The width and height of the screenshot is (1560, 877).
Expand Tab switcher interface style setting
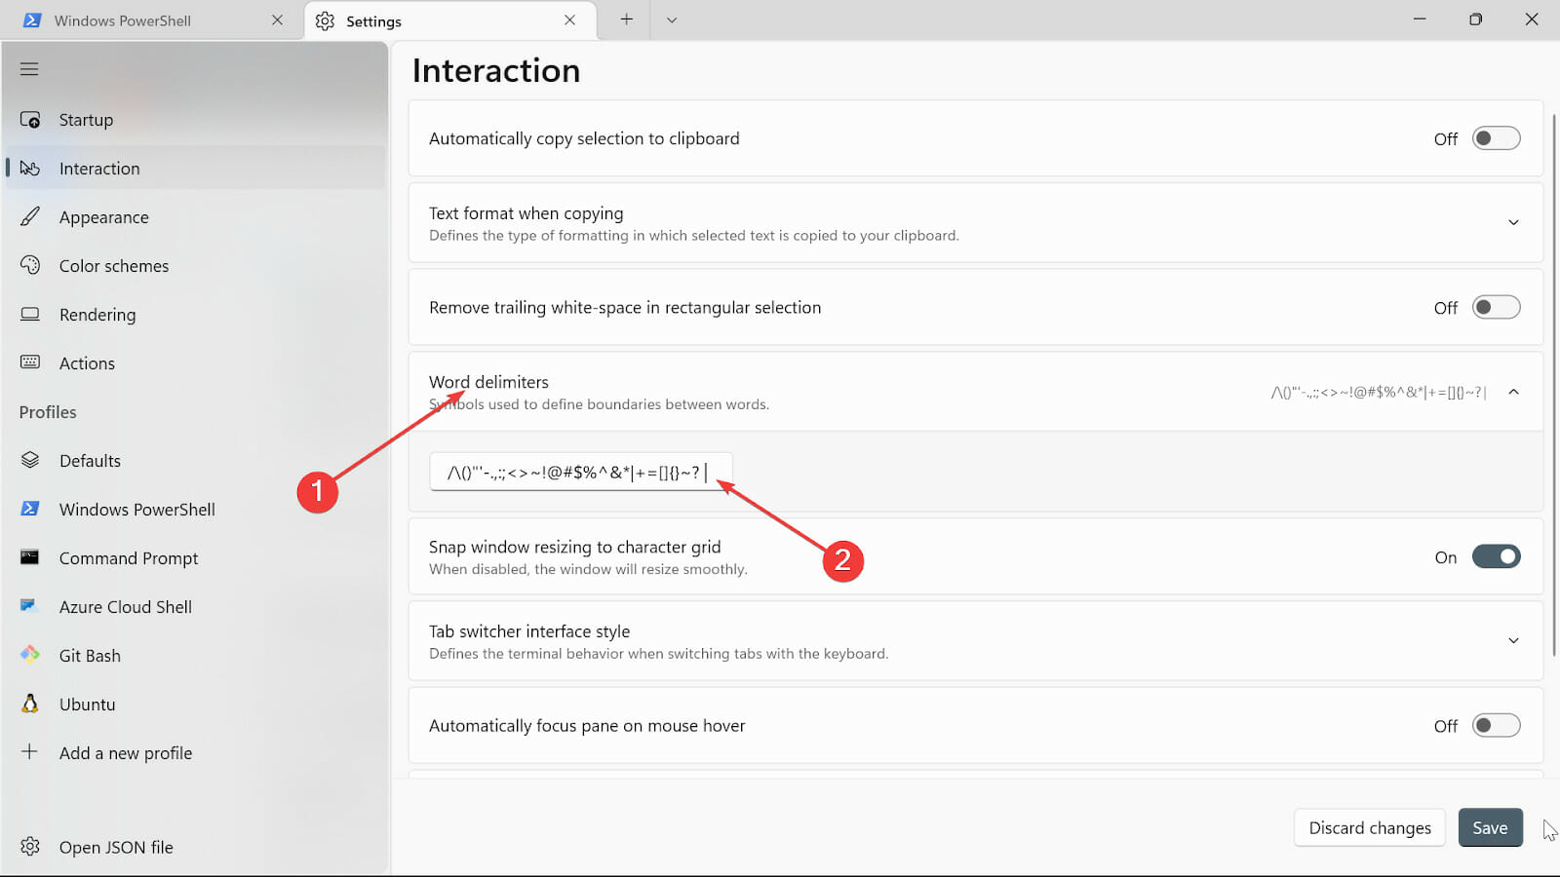pos(1513,640)
